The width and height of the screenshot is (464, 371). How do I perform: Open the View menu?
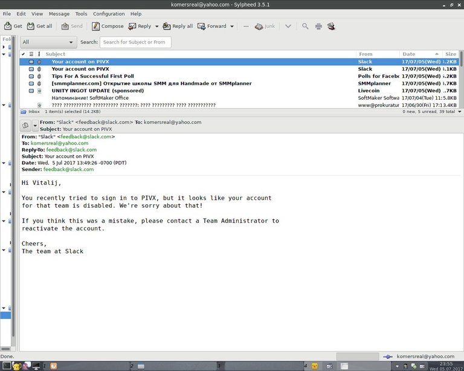click(x=37, y=14)
